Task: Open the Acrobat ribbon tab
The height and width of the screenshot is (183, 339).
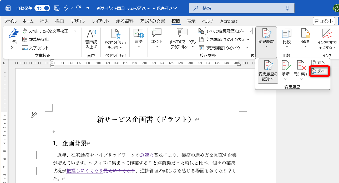Action: (228, 21)
